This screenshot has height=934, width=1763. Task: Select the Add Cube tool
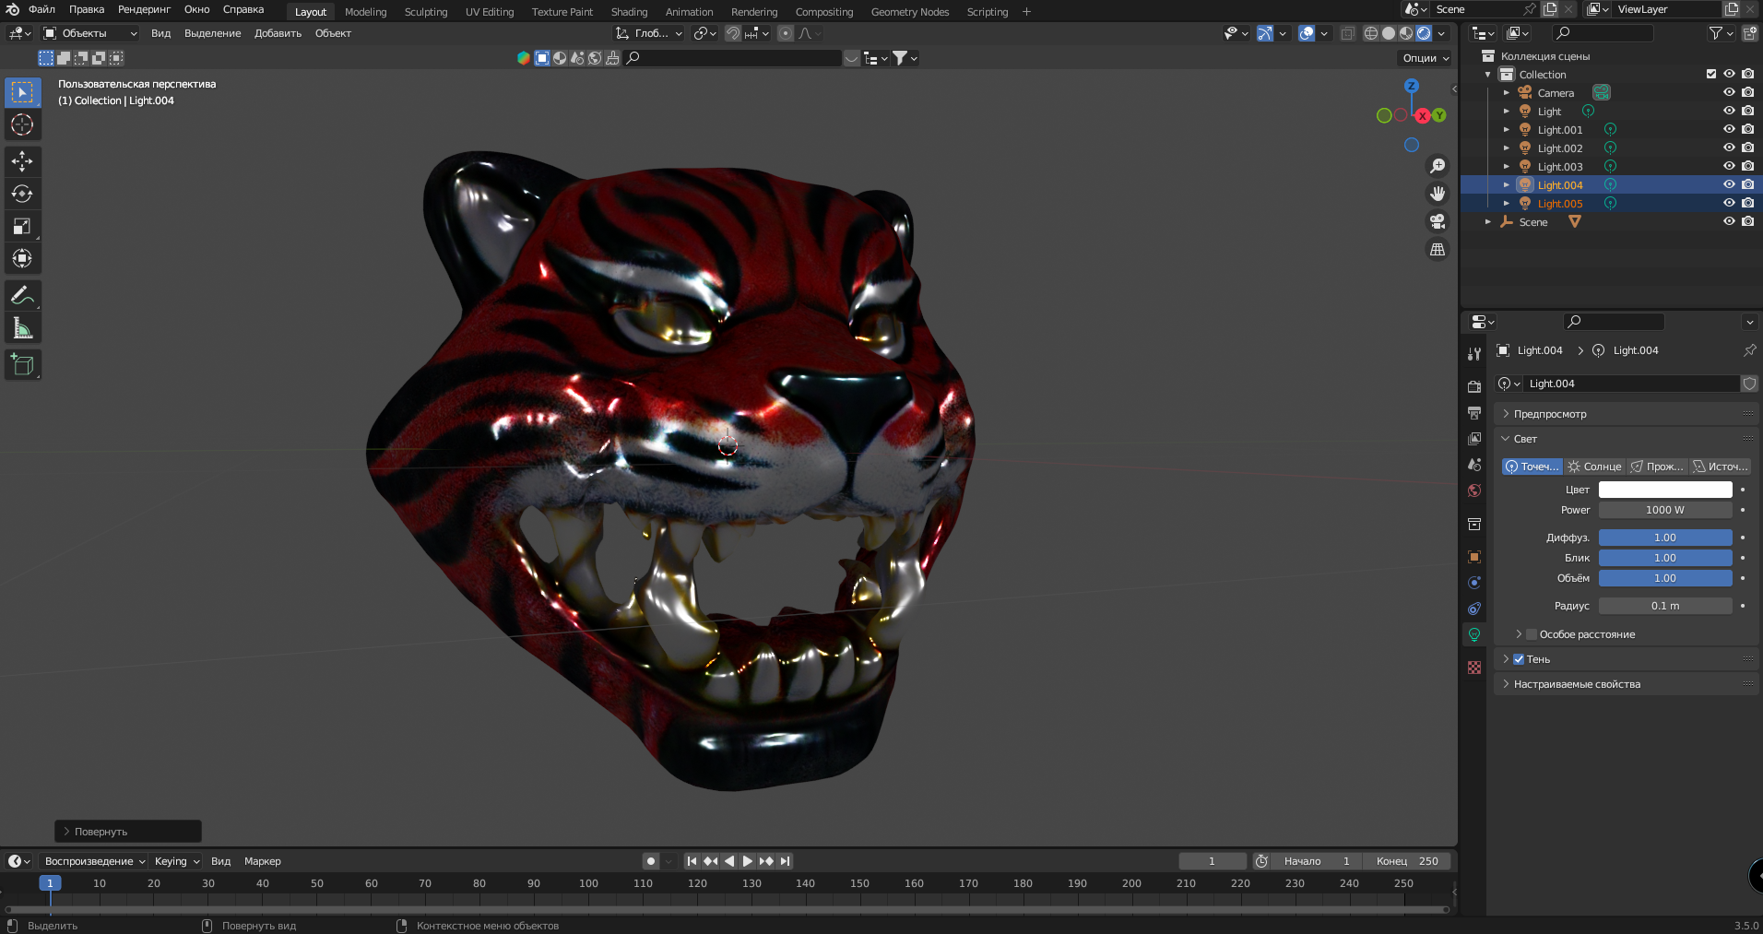point(22,365)
